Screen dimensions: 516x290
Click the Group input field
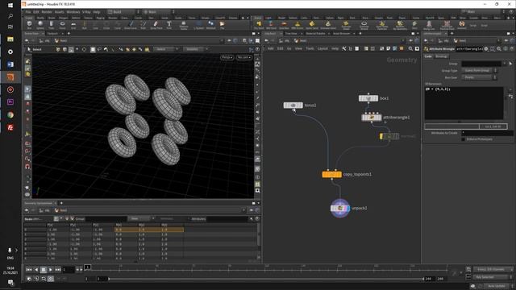[481, 64]
